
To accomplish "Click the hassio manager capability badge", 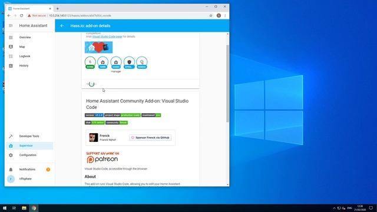I will coord(116,63).
